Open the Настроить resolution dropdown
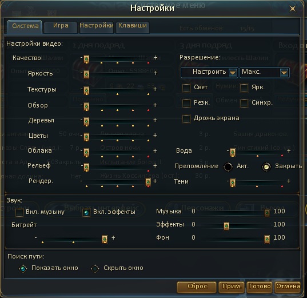 (209, 73)
